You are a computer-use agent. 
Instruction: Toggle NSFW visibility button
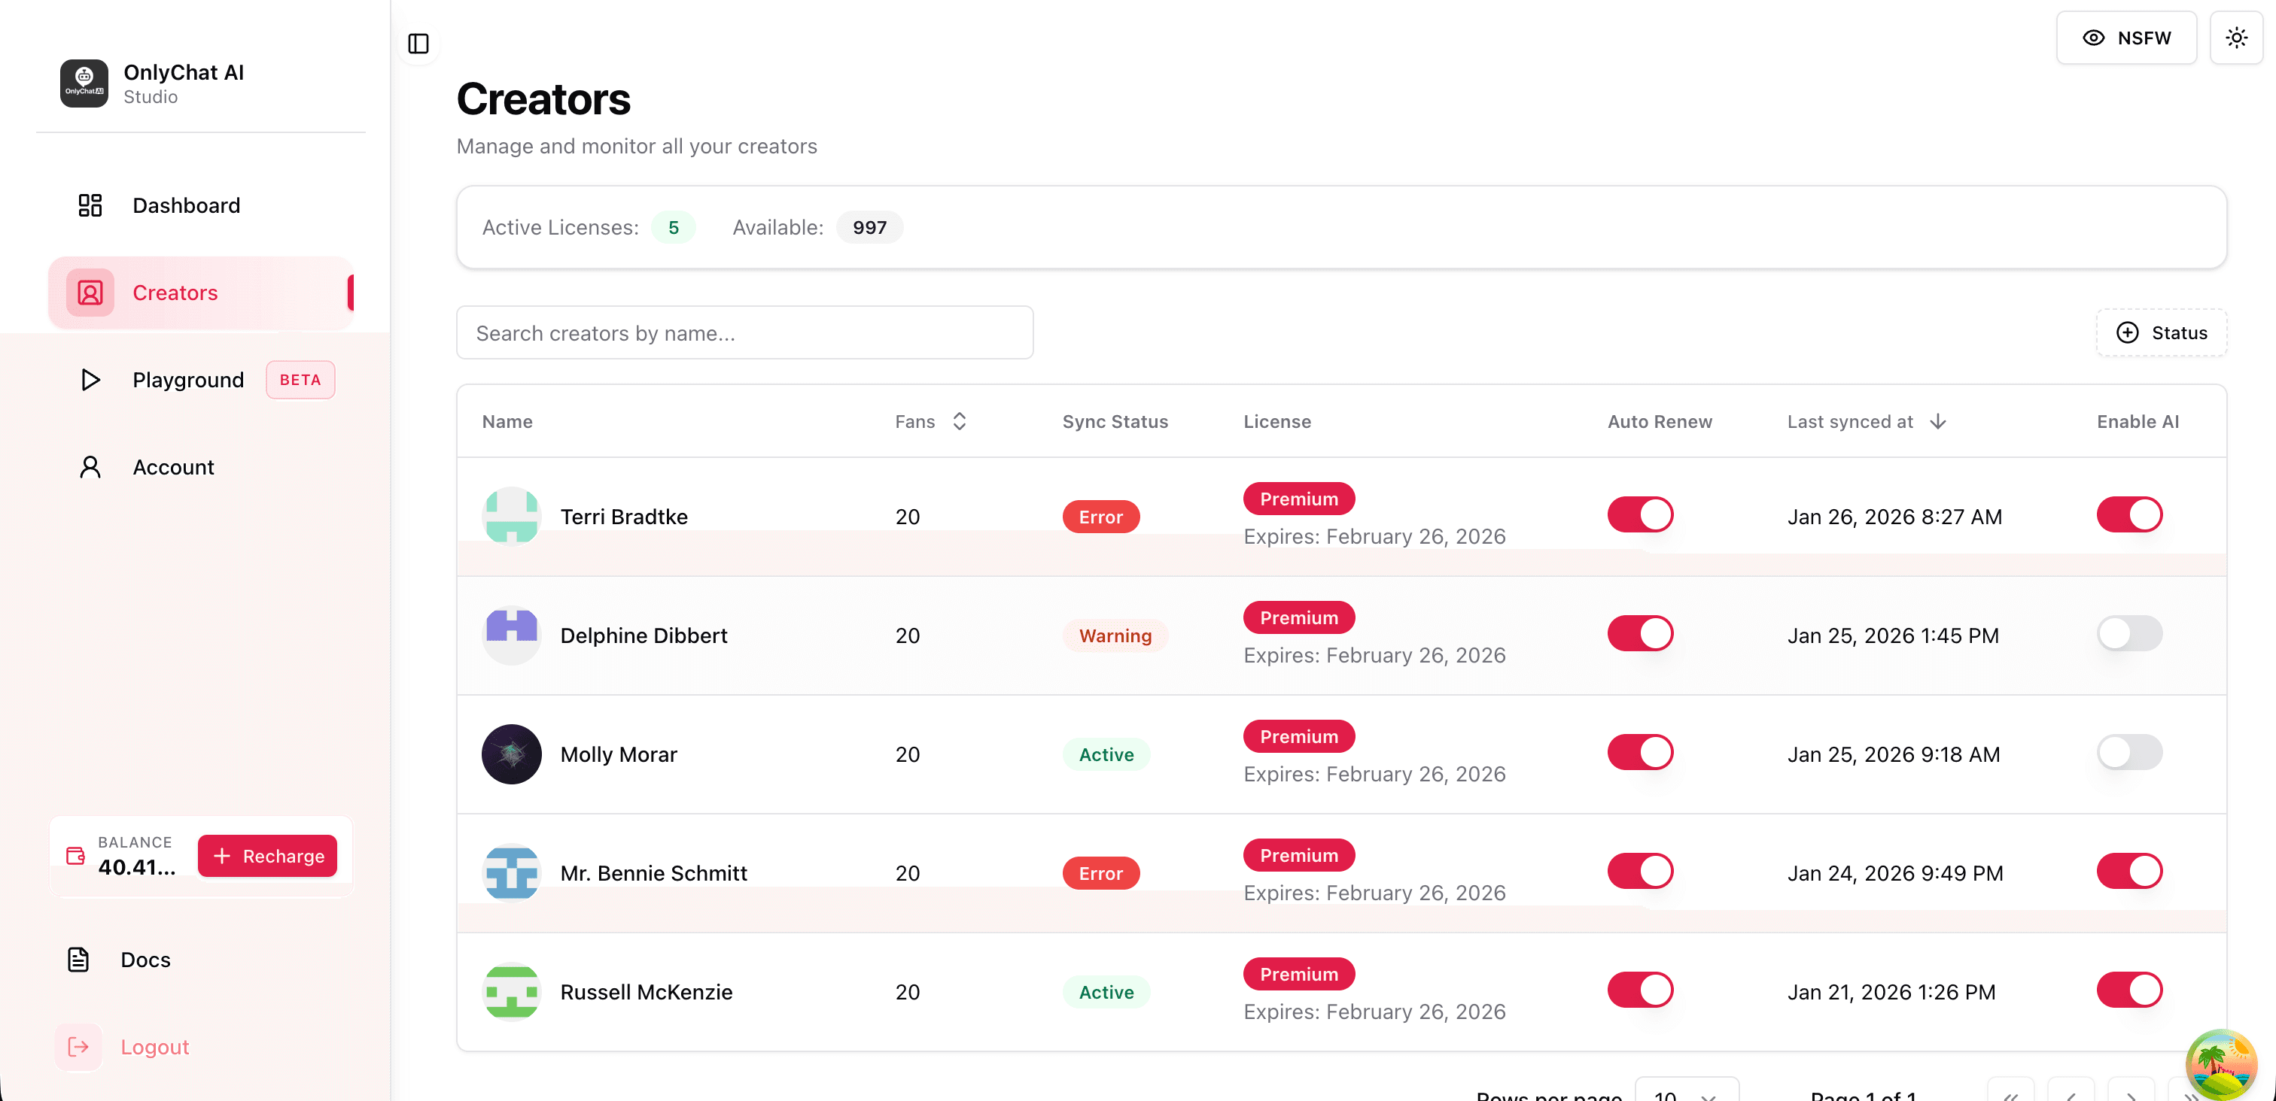(x=2127, y=37)
